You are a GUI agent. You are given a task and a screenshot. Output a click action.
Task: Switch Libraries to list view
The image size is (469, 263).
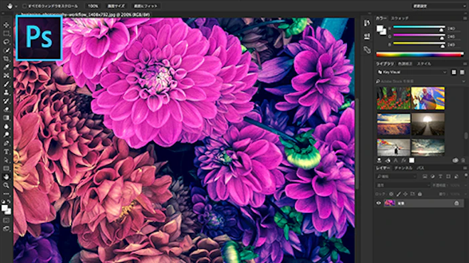(462, 72)
